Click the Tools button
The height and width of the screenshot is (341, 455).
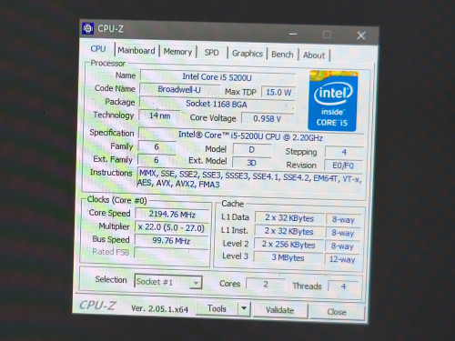point(217,308)
